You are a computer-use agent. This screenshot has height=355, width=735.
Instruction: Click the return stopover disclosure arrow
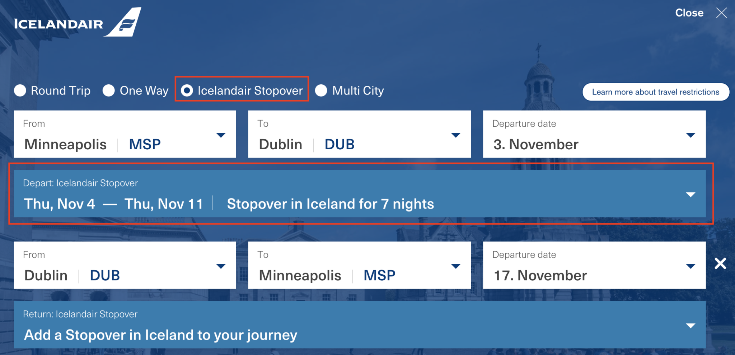(x=691, y=325)
